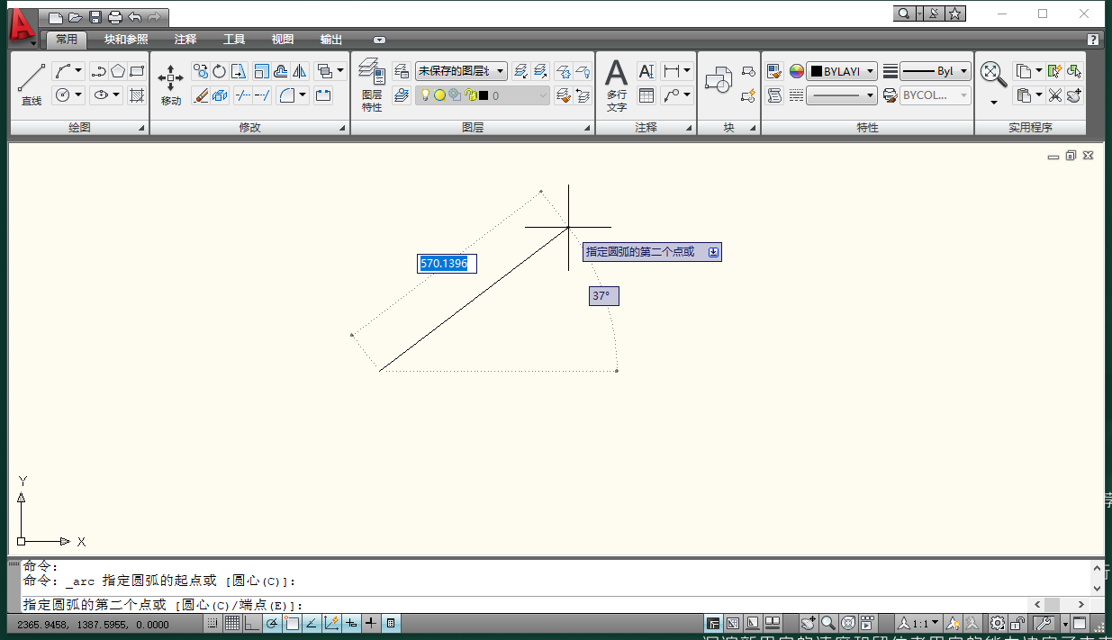This screenshot has height=640, width=1112.
Task: Expand the arc tool flyout arrow
Action: pyautogui.click(x=79, y=71)
